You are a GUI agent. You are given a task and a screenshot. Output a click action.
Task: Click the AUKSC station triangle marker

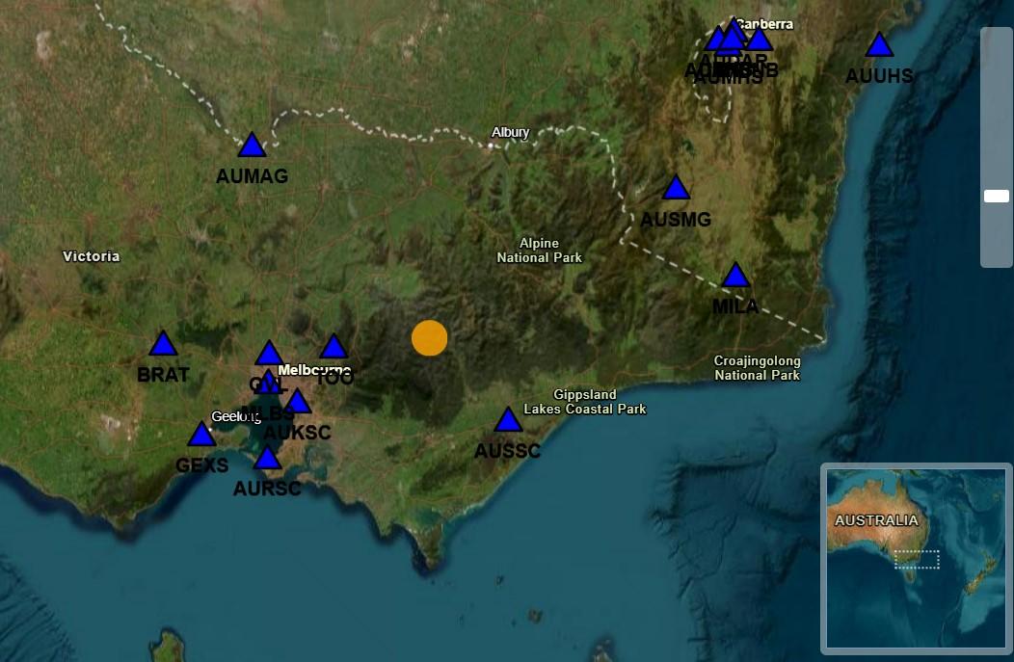[298, 403]
